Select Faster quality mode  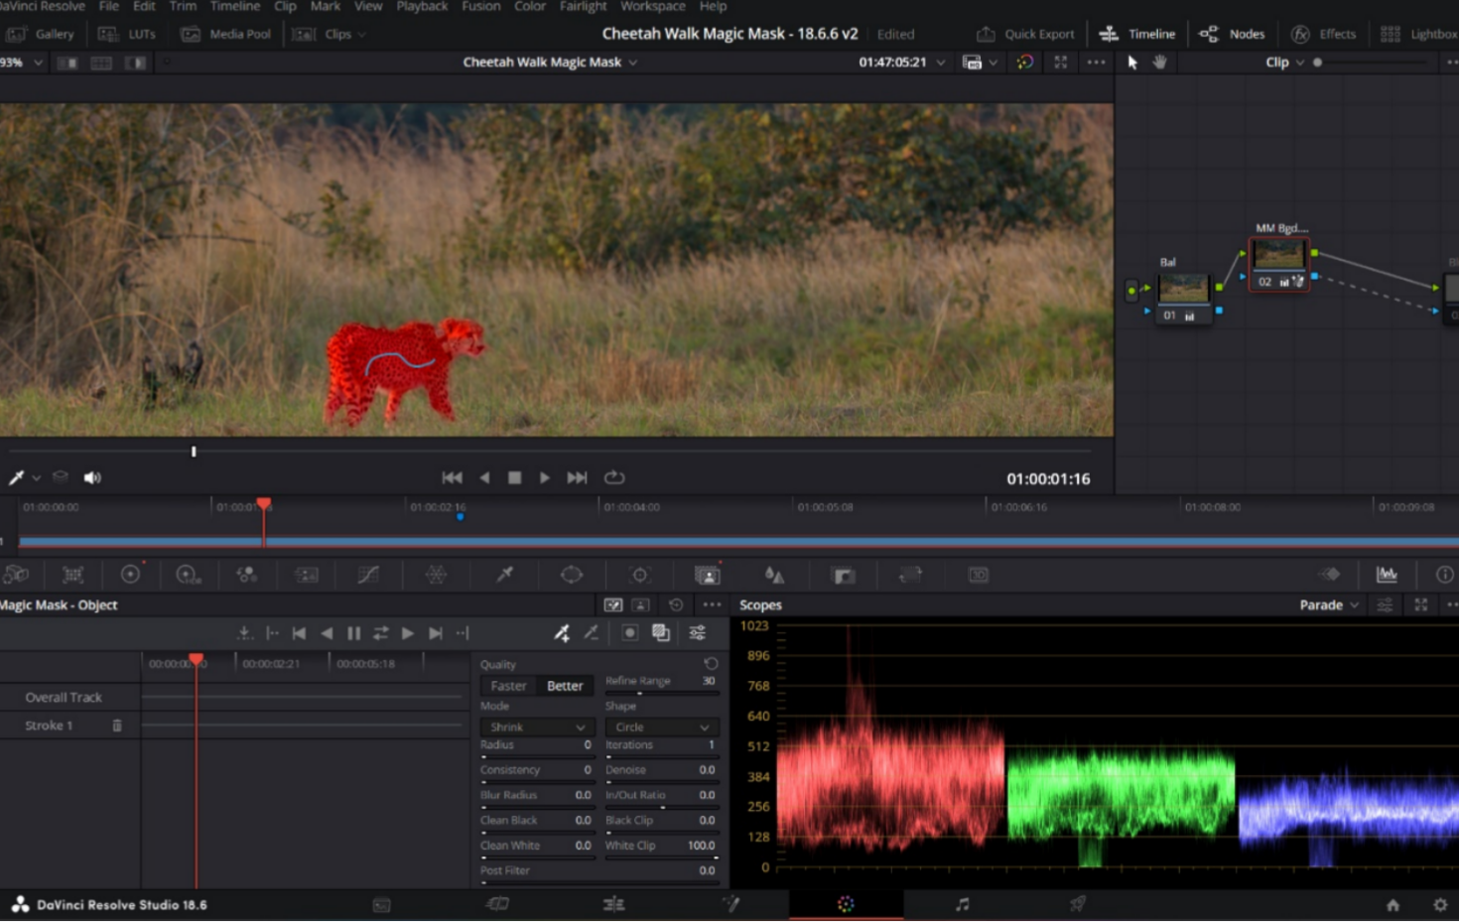click(x=508, y=686)
